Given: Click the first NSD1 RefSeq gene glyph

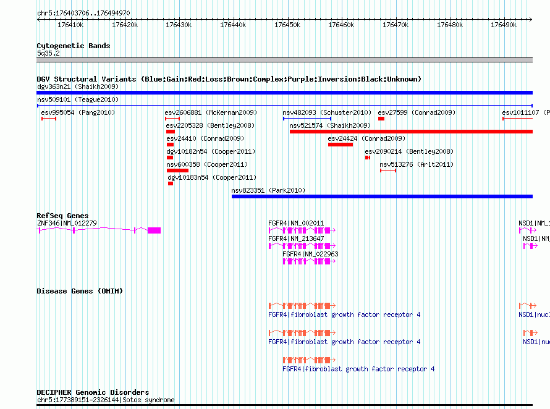Looking at the screenshot, I should tap(528, 230).
